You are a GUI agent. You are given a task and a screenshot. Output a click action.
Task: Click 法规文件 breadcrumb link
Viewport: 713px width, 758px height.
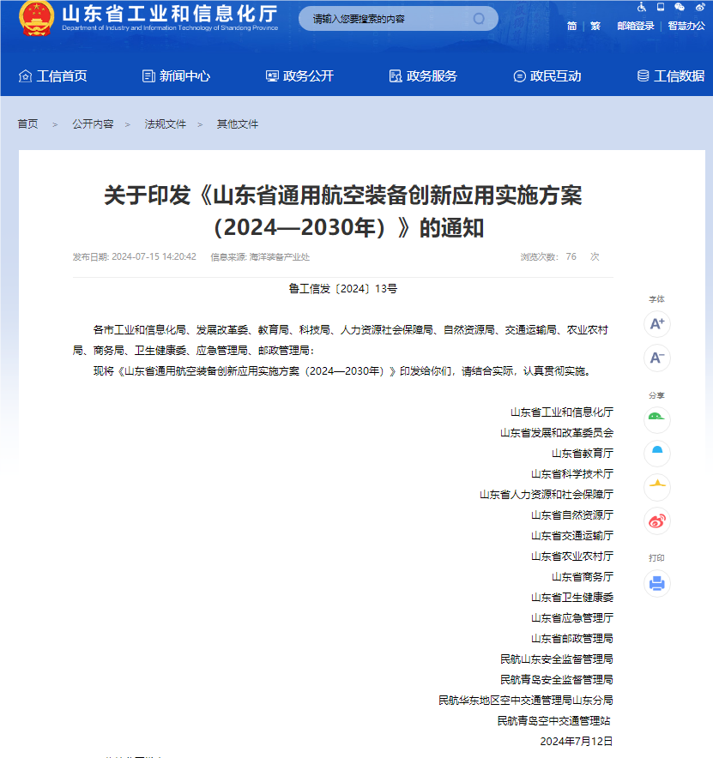pyautogui.click(x=165, y=123)
